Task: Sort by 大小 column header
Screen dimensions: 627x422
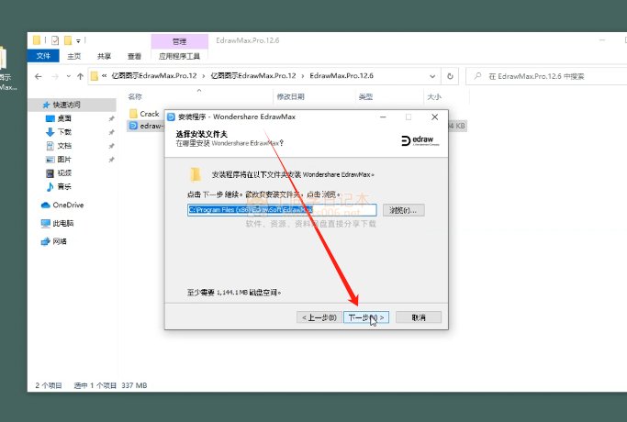Action: pos(434,96)
